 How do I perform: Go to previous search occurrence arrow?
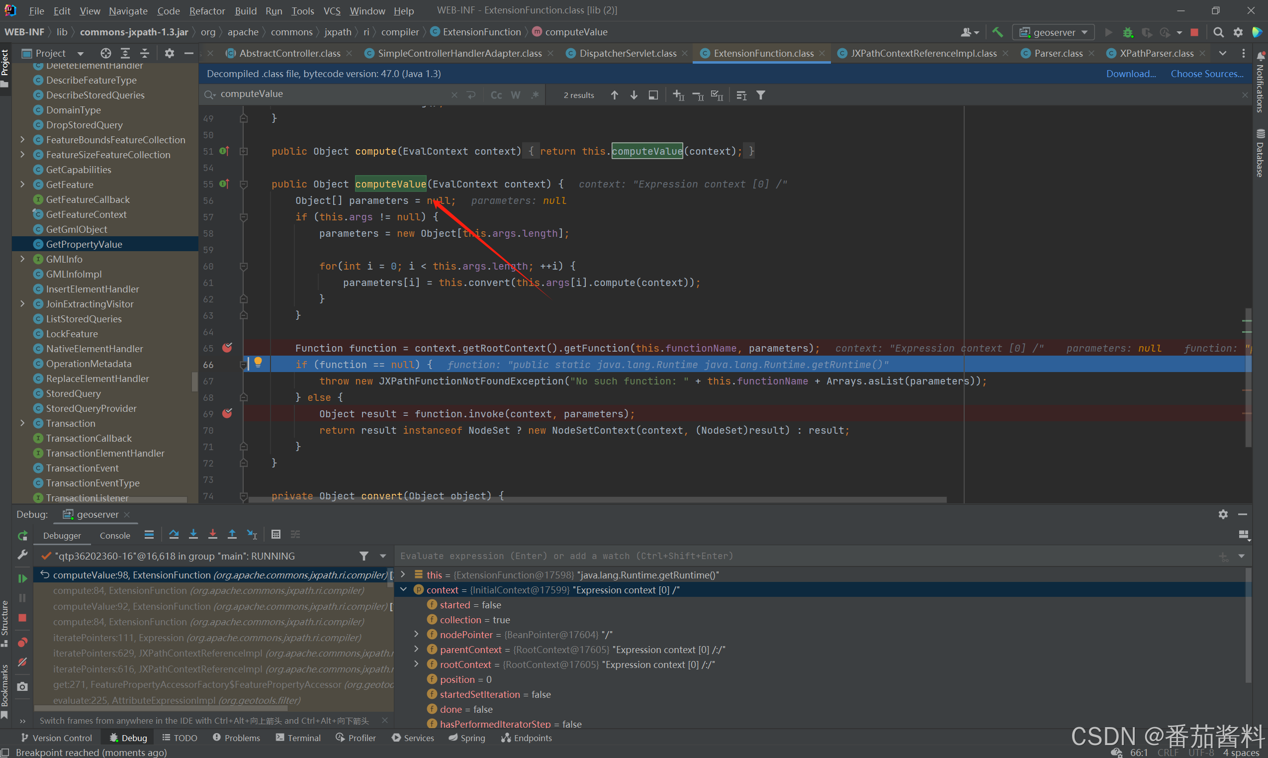(x=614, y=95)
